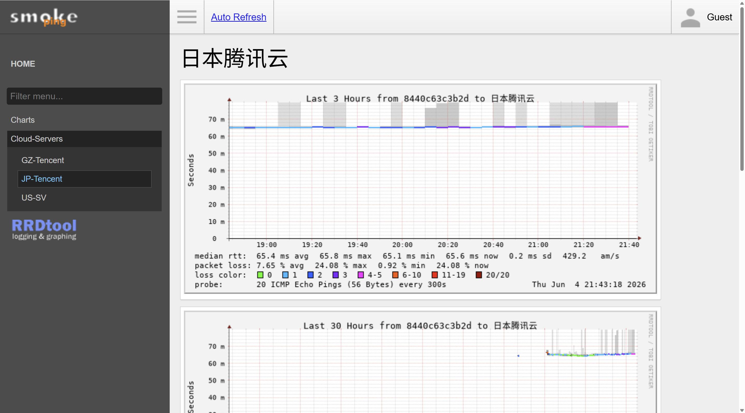Open GZ-Tencent target

42,160
